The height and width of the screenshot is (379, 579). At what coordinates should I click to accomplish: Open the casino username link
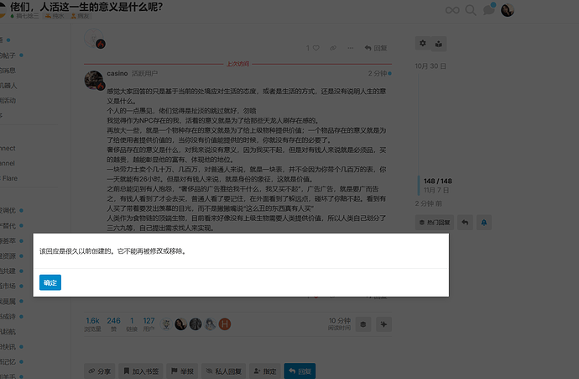(117, 74)
